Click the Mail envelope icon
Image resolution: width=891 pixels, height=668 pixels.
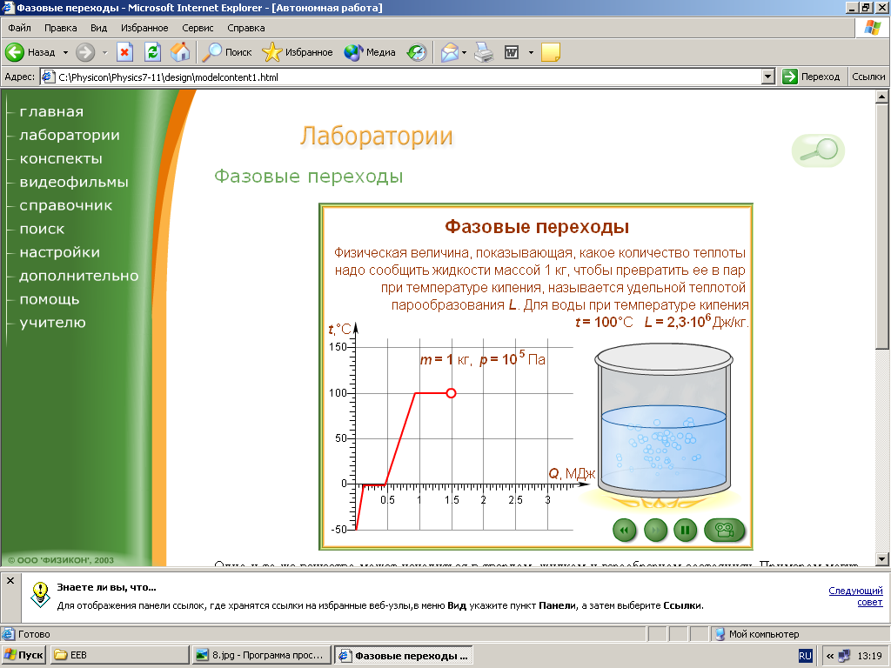(x=450, y=52)
